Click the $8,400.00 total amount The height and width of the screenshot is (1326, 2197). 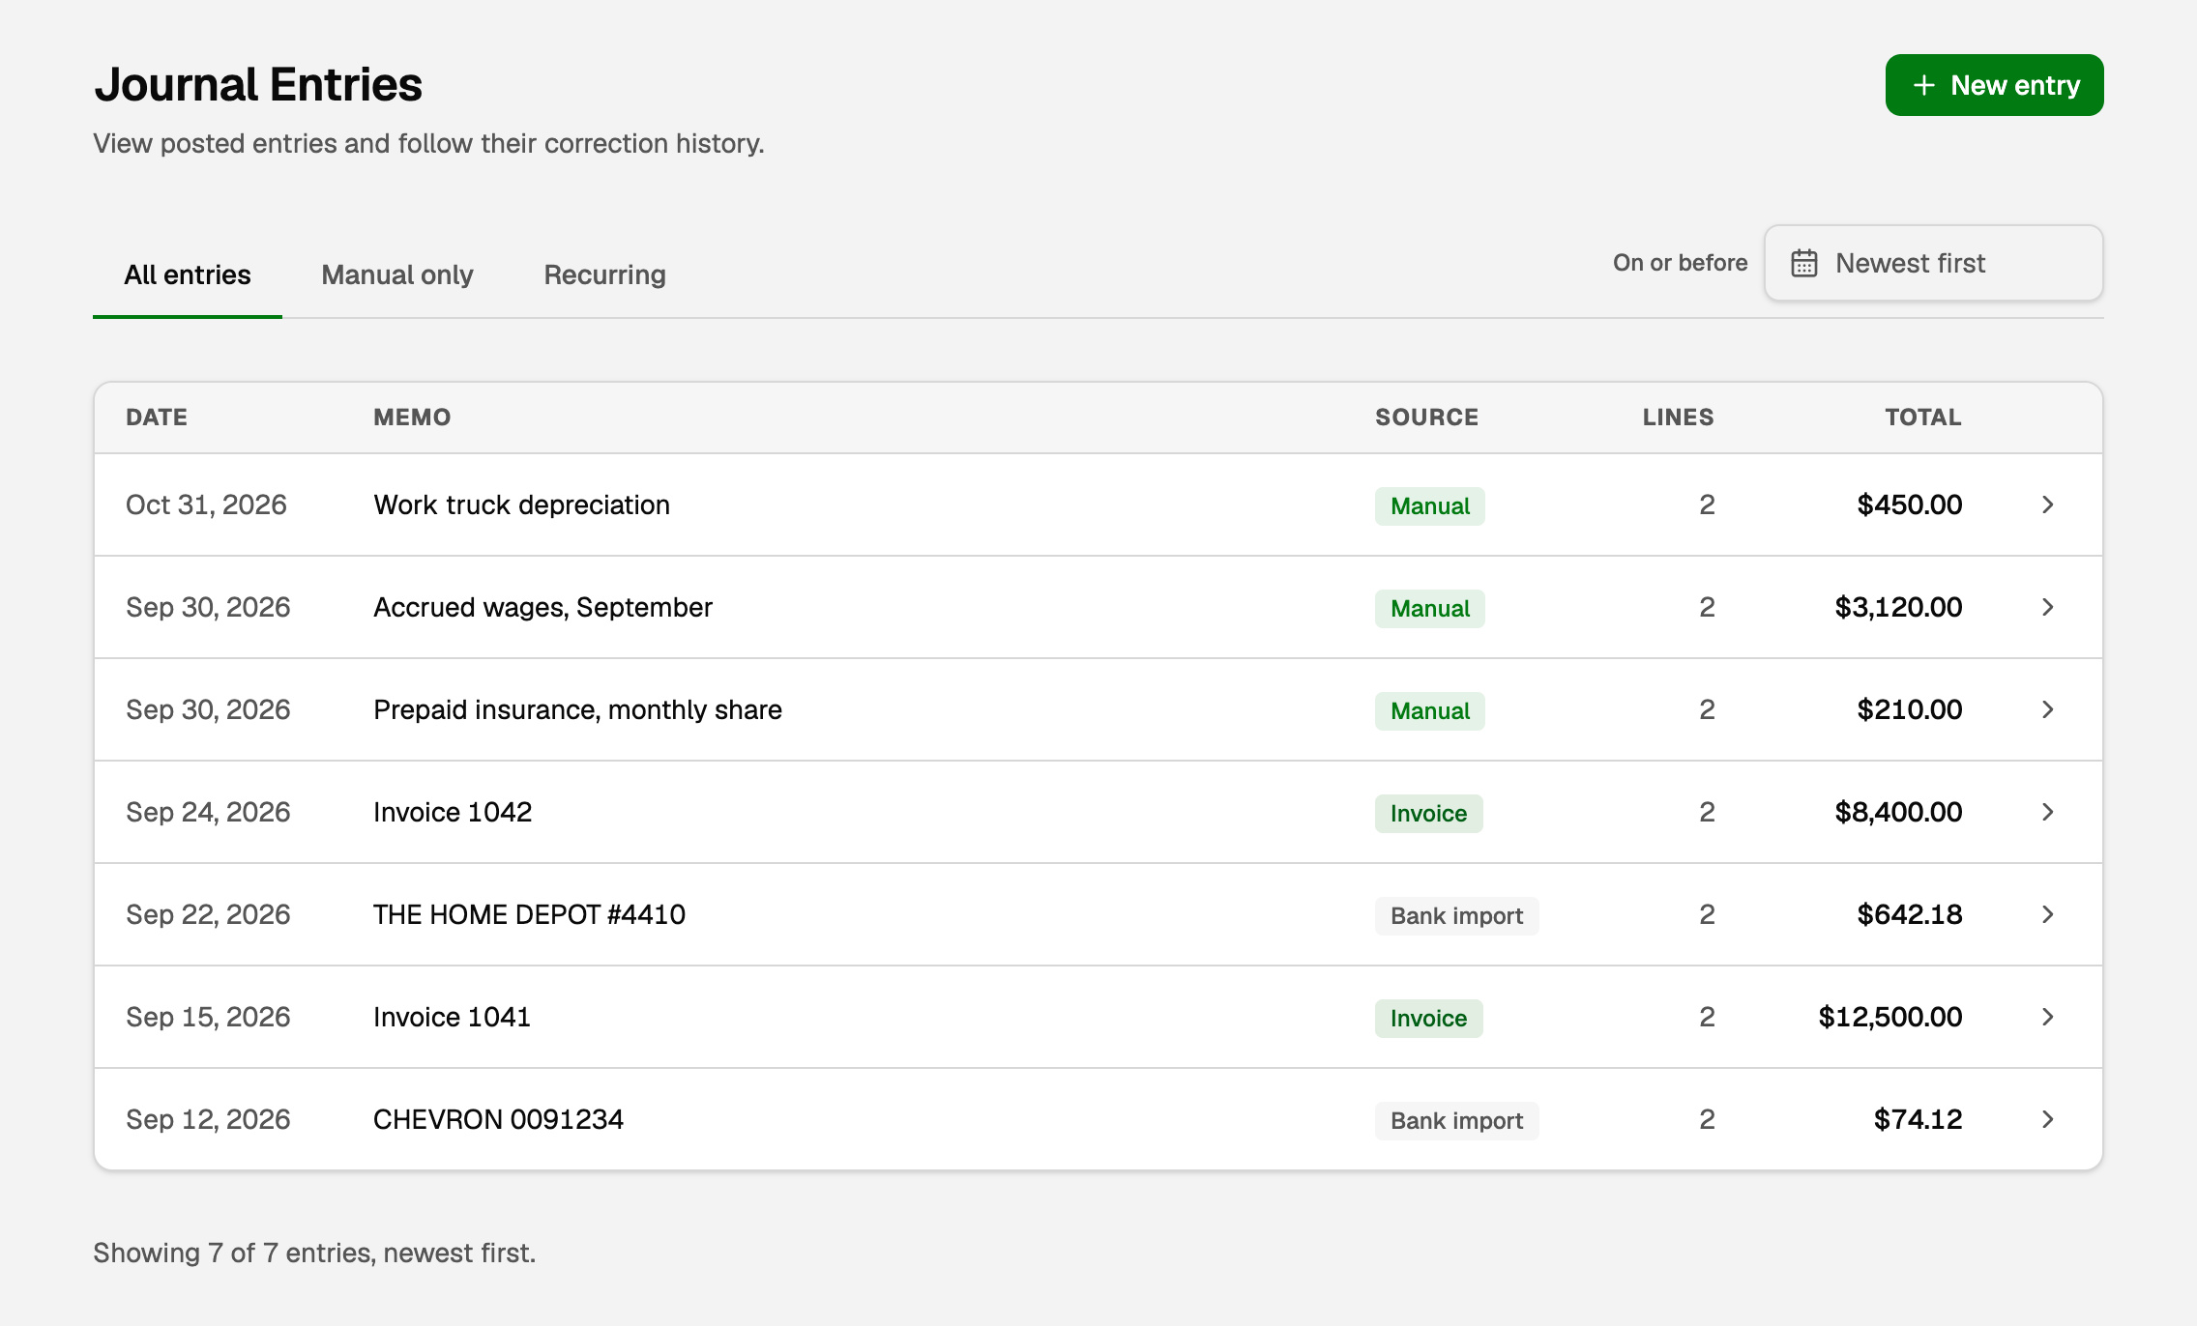click(1898, 812)
